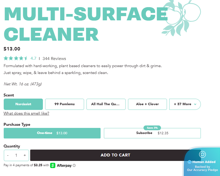Choose the One-time purchase type
This screenshot has height=176, width=220.
[52, 133]
